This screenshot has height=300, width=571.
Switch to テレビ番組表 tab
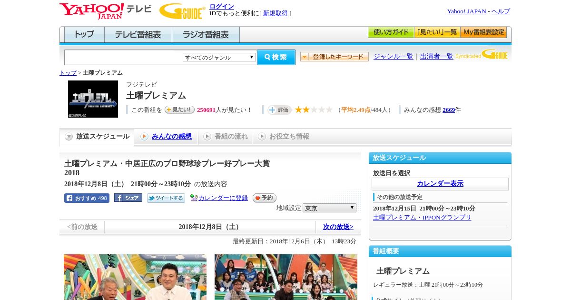click(x=138, y=35)
